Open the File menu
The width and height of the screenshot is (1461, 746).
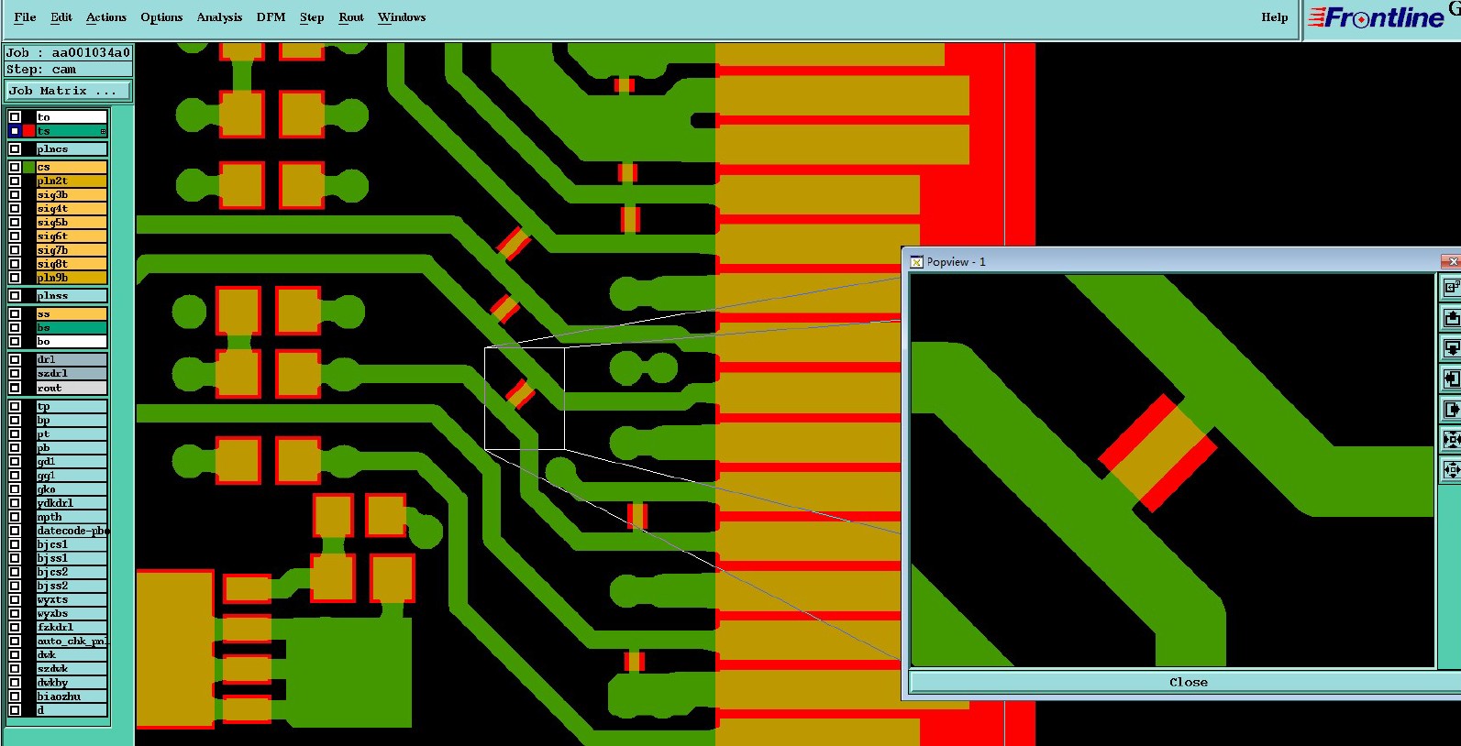[x=25, y=17]
